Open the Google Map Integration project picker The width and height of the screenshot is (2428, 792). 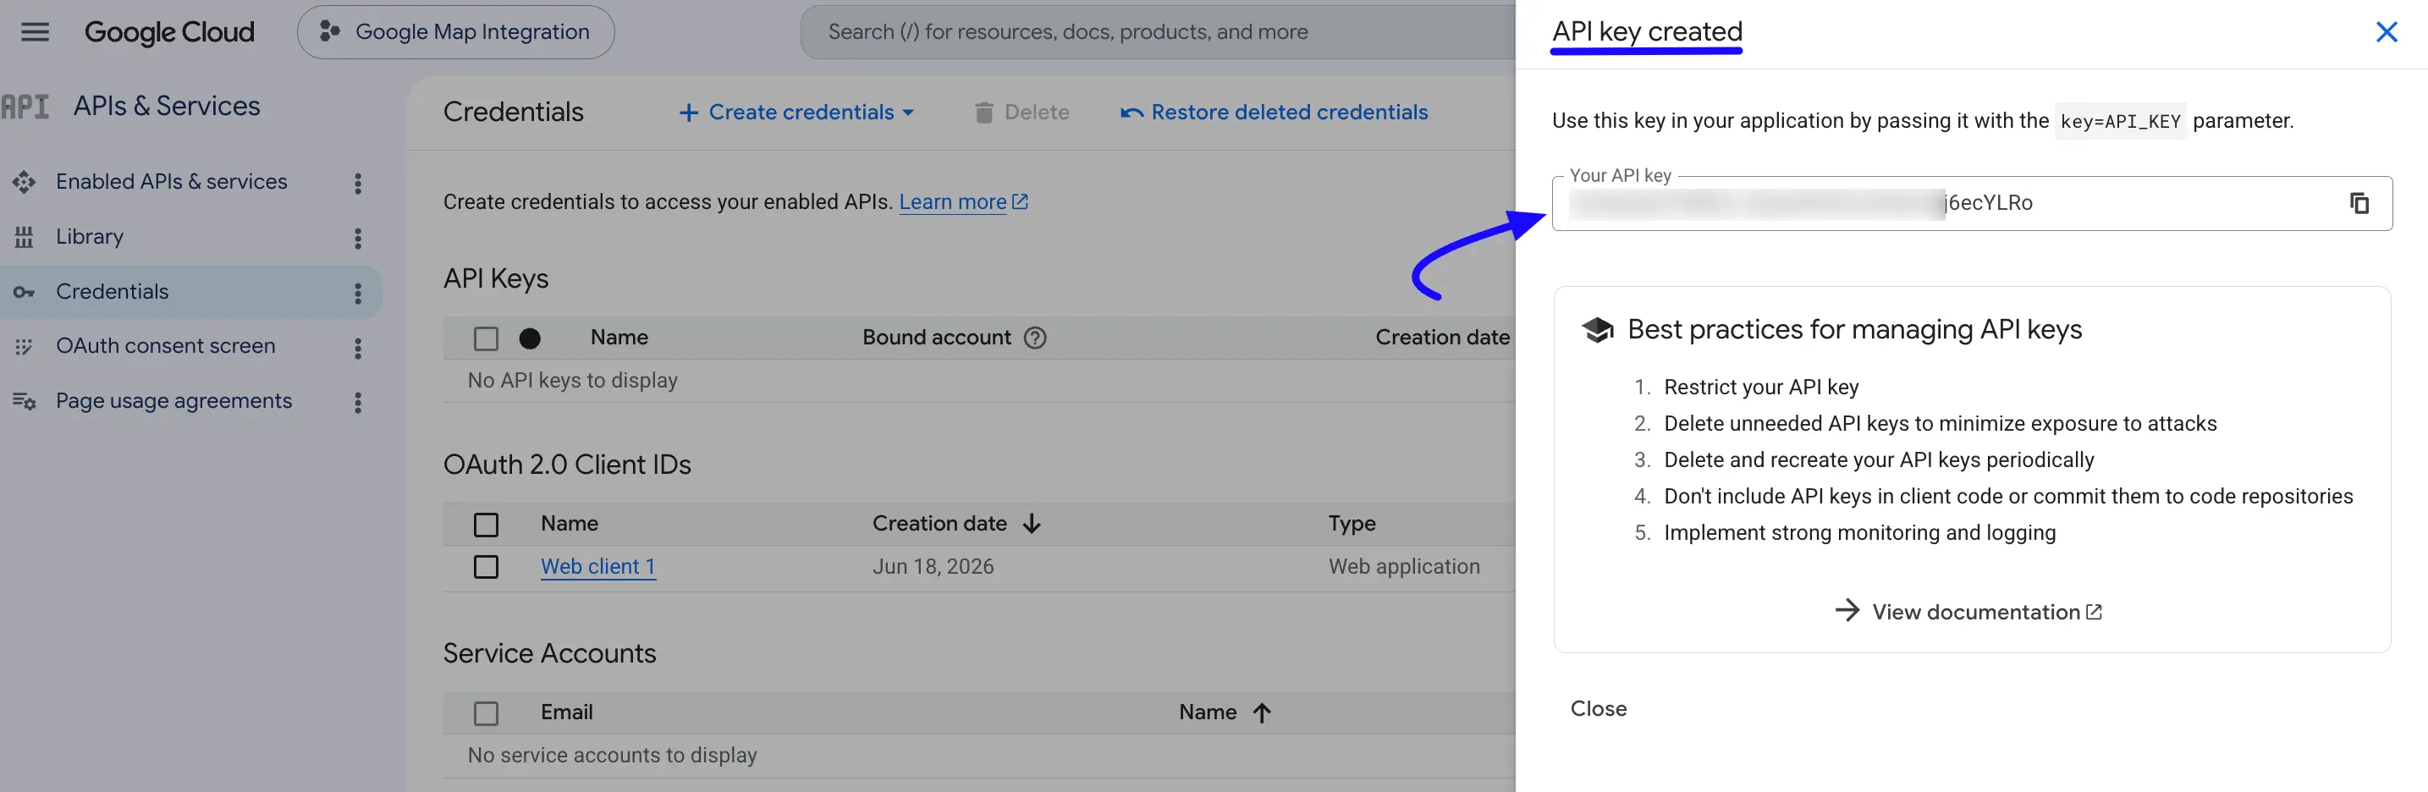455,32
